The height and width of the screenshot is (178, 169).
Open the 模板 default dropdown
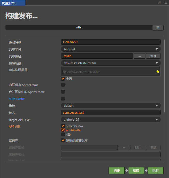[x=111, y=106]
